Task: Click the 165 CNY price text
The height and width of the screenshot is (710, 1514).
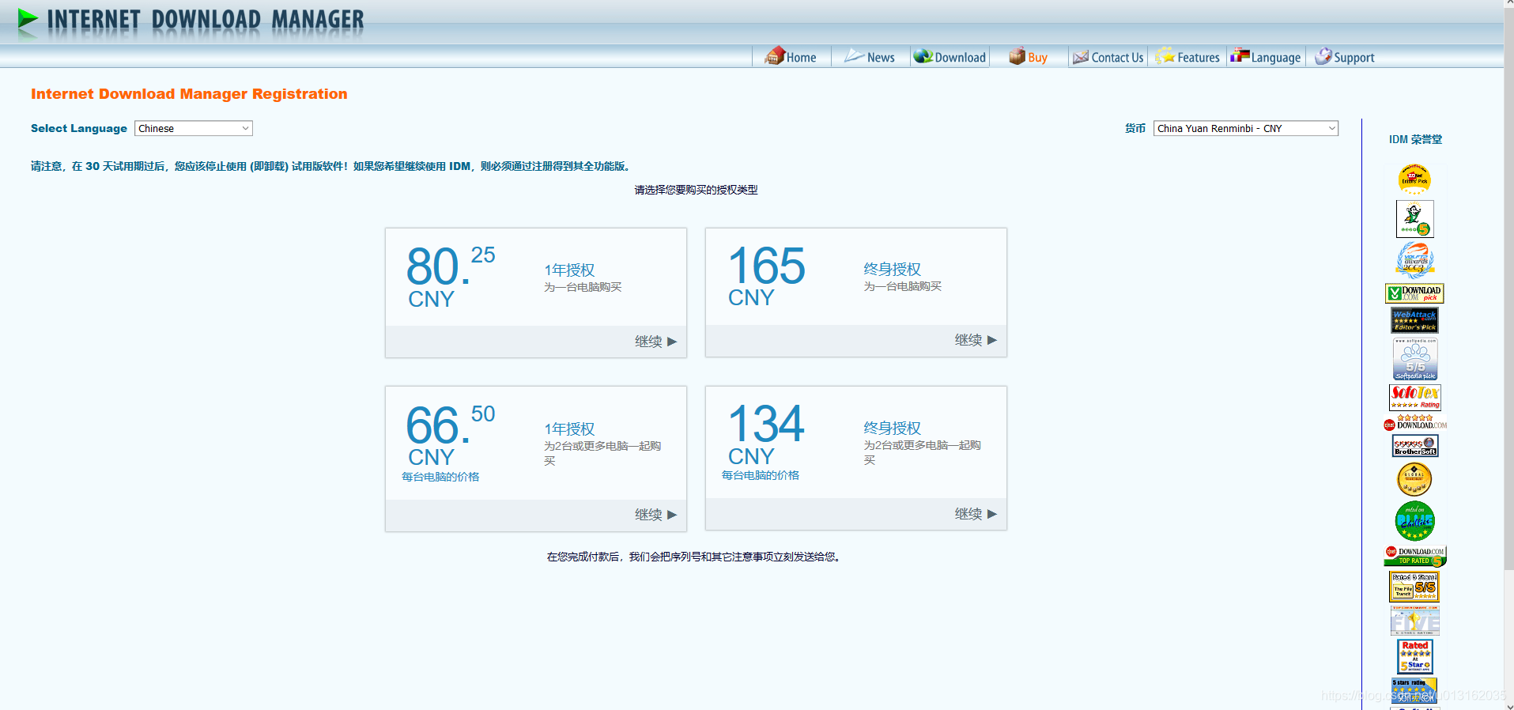Action: (x=766, y=275)
